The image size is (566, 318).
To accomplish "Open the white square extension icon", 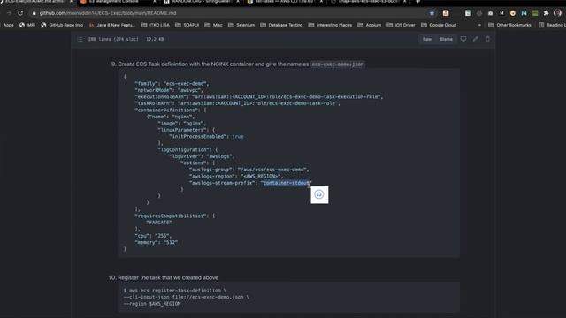I will pyautogui.click(x=468, y=13).
